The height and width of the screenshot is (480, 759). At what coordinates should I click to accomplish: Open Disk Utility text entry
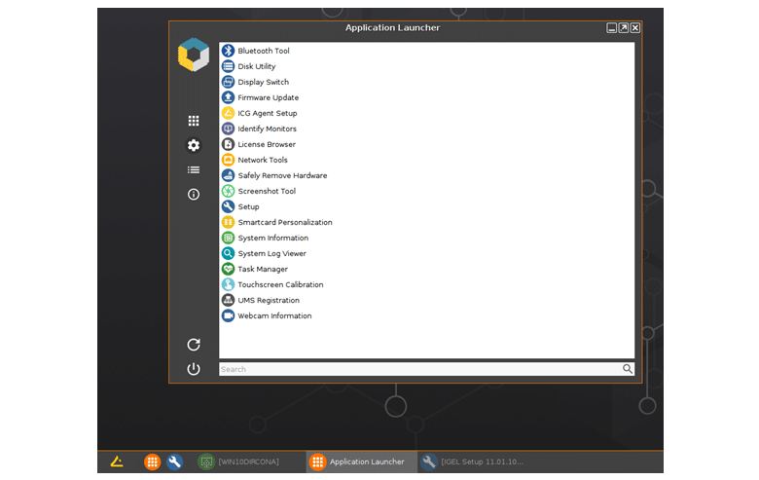click(257, 66)
